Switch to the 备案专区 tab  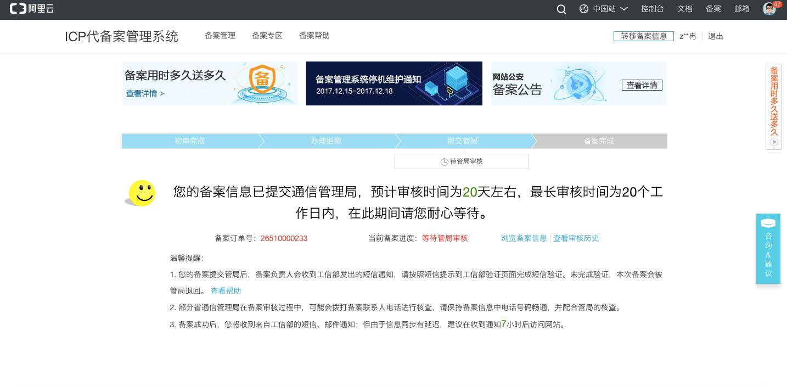[x=267, y=36]
